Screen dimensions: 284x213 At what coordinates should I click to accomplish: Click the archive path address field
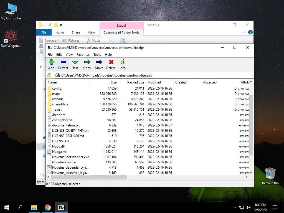[152, 75]
